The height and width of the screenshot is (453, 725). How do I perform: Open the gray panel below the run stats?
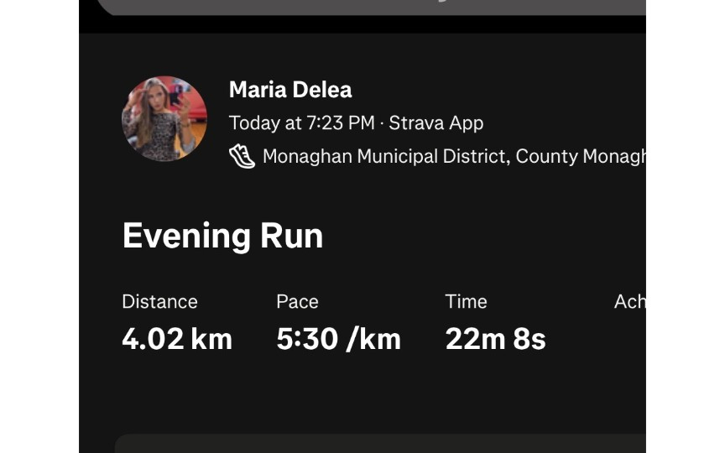pyautogui.click(x=379, y=444)
